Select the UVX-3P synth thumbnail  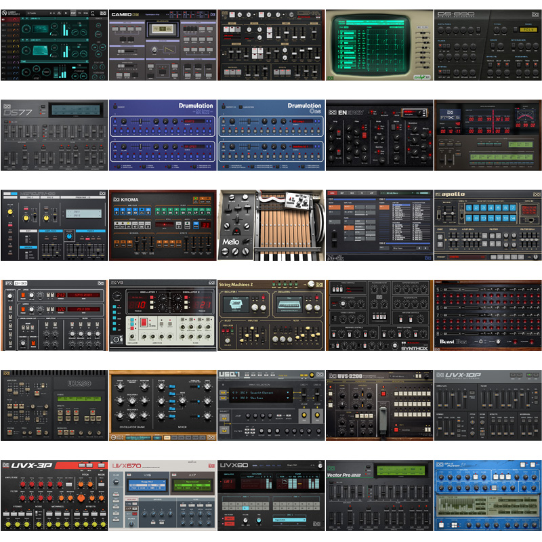point(54,495)
